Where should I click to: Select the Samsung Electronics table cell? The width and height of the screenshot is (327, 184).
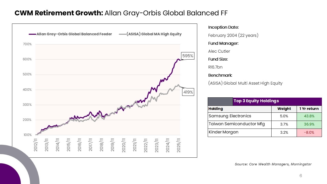click(x=230, y=116)
